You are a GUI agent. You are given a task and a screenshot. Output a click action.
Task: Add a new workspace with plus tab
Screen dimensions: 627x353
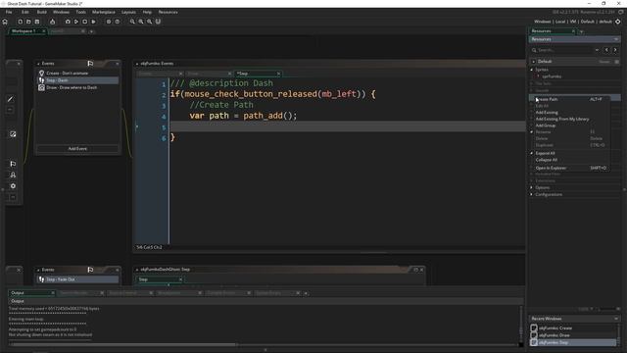pos(91,31)
